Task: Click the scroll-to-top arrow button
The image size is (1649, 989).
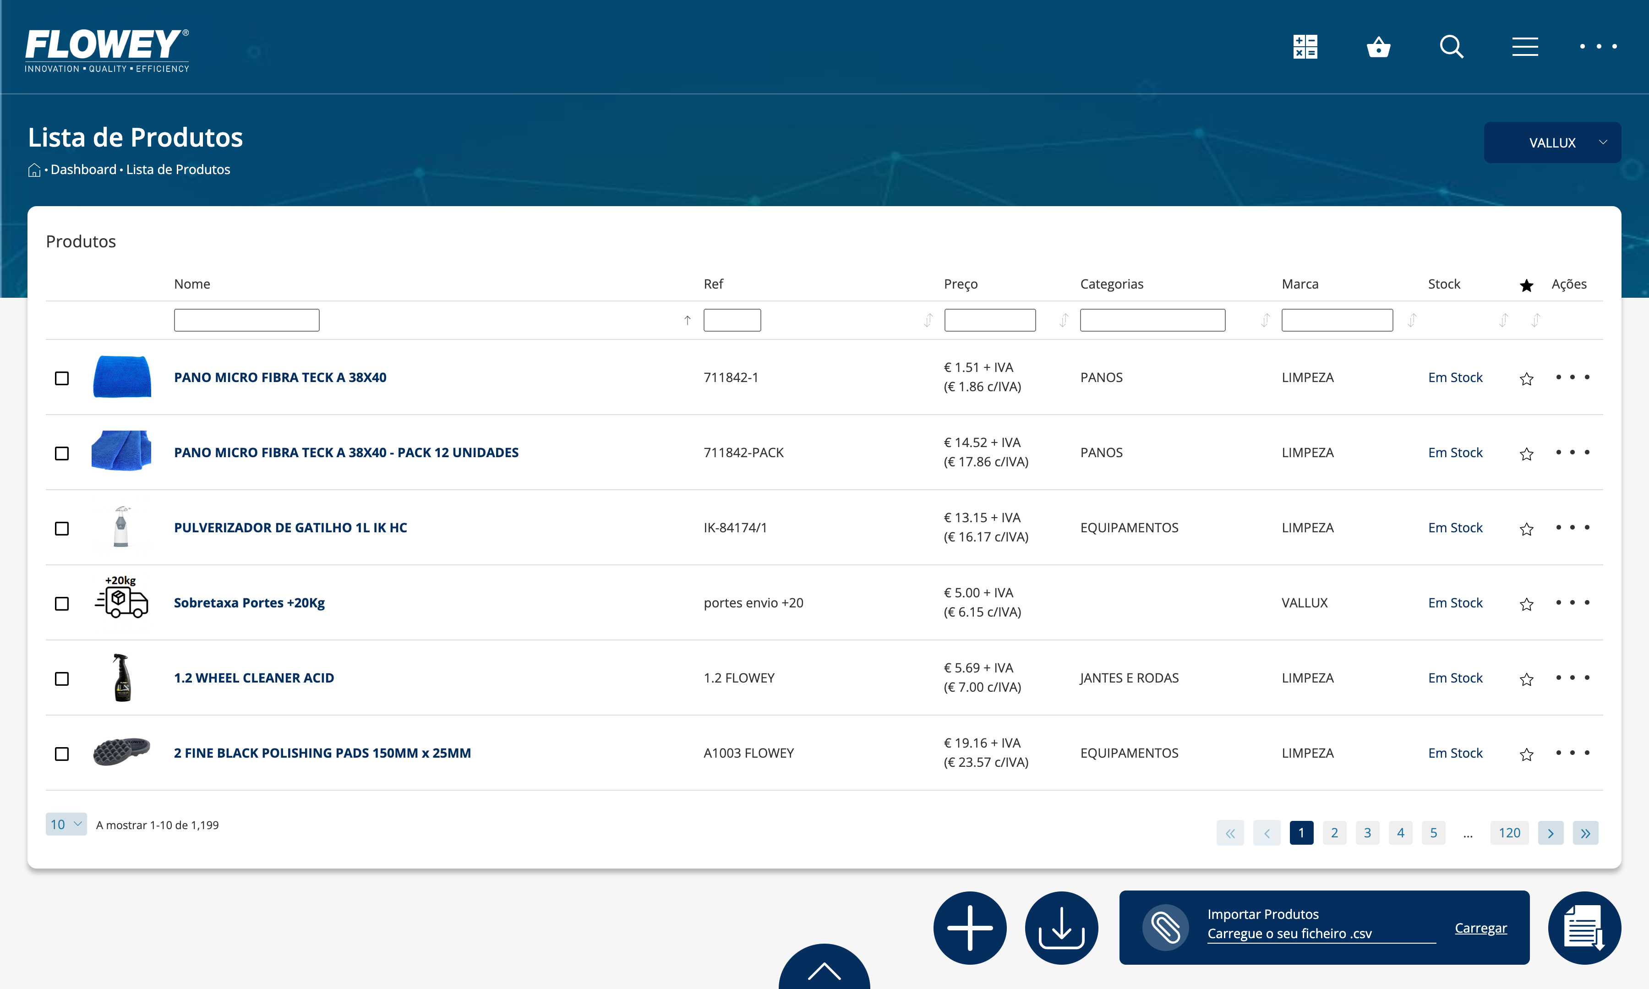Action: pyautogui.click(x=824, y=970)
